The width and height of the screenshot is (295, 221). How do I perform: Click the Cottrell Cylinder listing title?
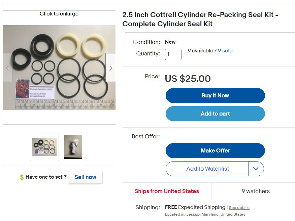tap(200, 19)
